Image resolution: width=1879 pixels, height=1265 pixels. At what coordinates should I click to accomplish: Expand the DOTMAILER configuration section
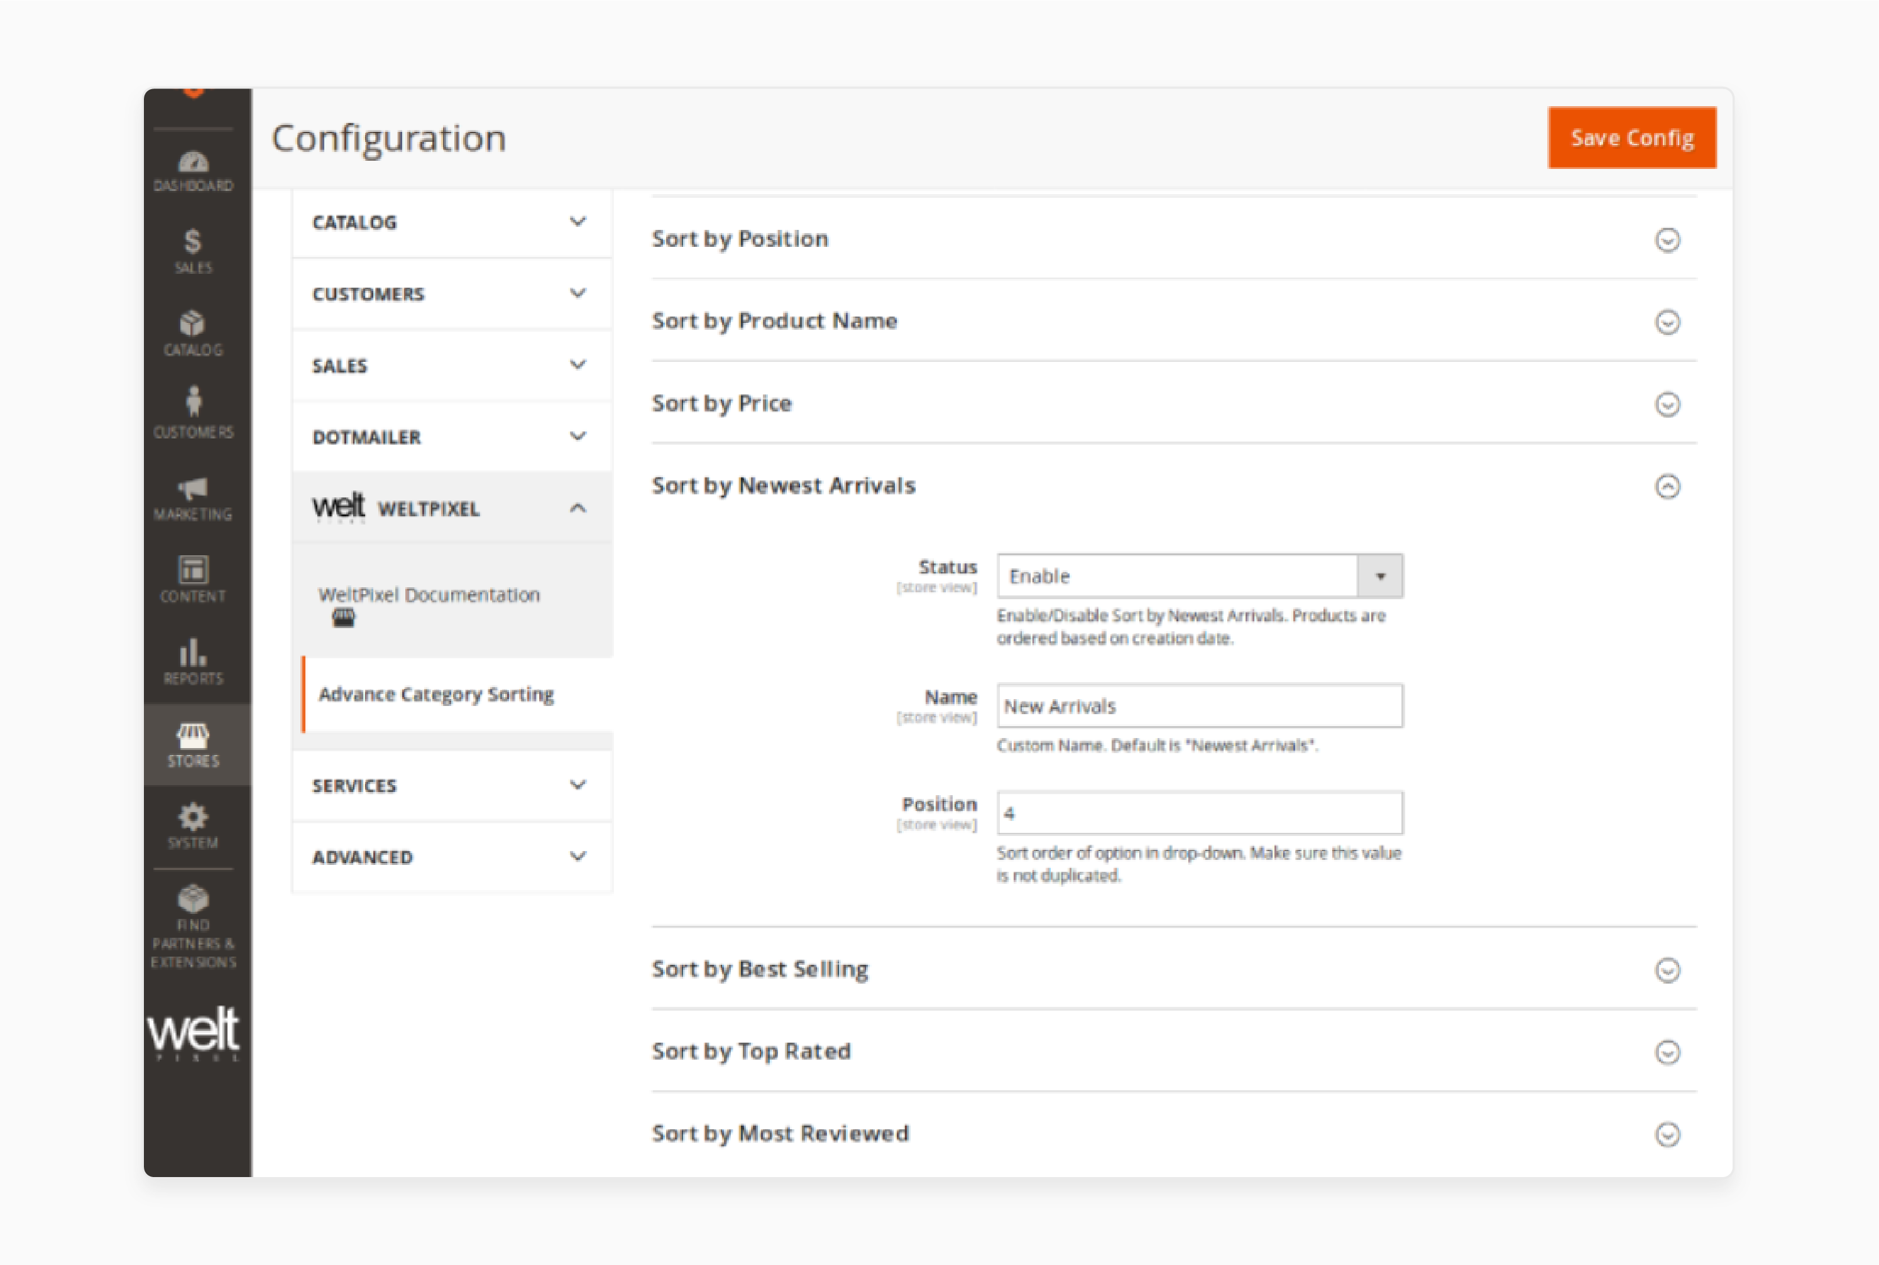coord(452,437)
